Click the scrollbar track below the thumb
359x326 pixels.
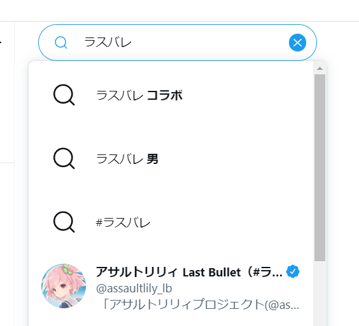coord(320,292)
